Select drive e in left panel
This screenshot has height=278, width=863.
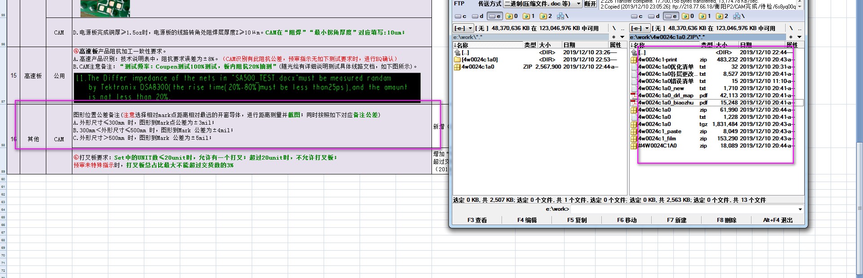coord(495,16)
